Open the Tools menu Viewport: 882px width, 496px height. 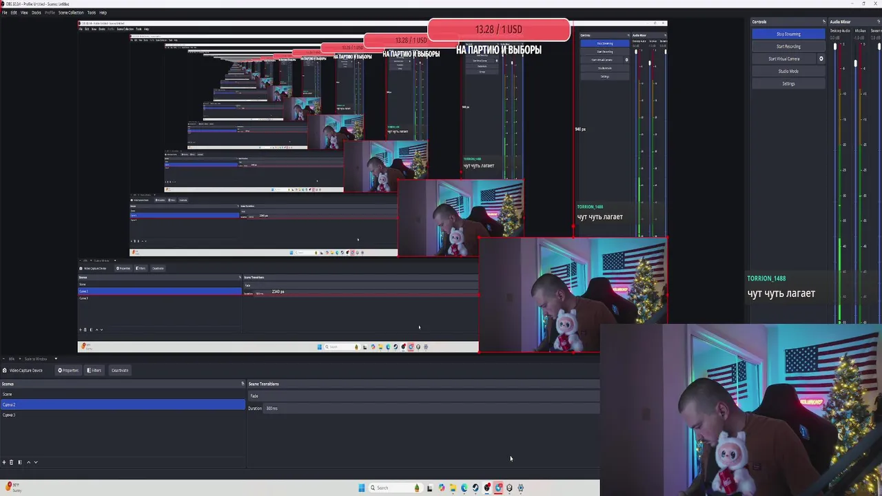tap(92, 12)
